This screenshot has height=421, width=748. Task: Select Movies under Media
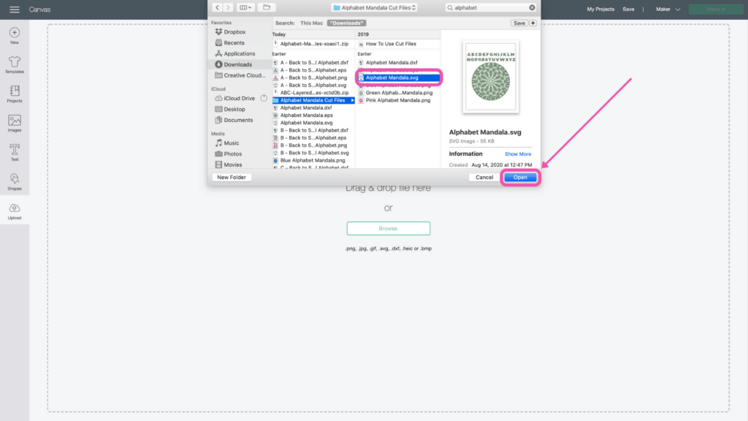coord(229,164)
